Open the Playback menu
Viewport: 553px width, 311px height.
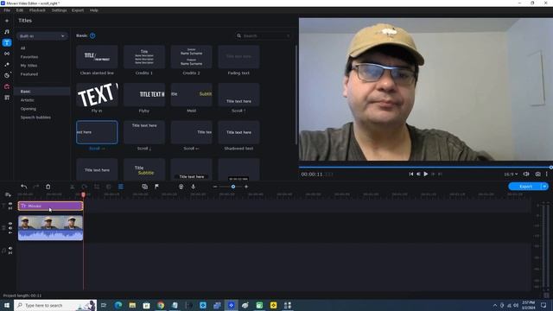click(37, 10)
